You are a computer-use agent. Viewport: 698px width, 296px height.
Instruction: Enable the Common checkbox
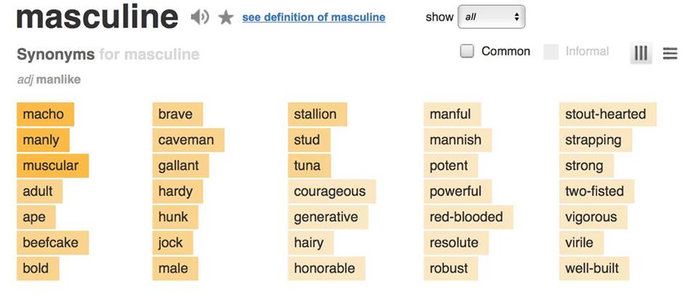point(468,51)
